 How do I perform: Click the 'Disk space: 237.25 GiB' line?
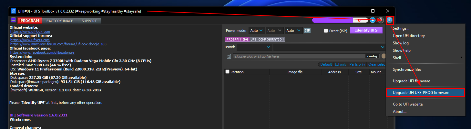(x=48, y=78)
